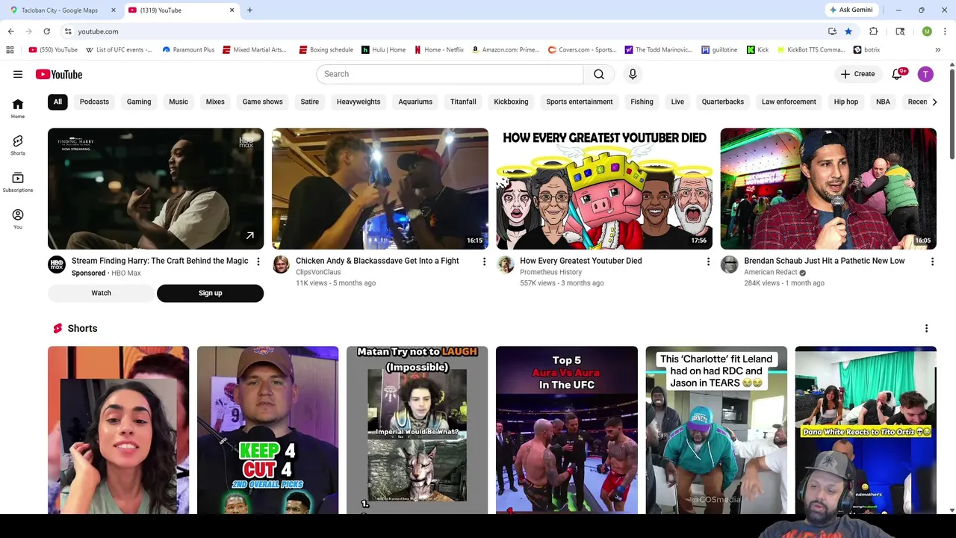This screenshot has height=538, width=956.
Task: Select the Kickboxing filter chip
Action: point(511,102)
